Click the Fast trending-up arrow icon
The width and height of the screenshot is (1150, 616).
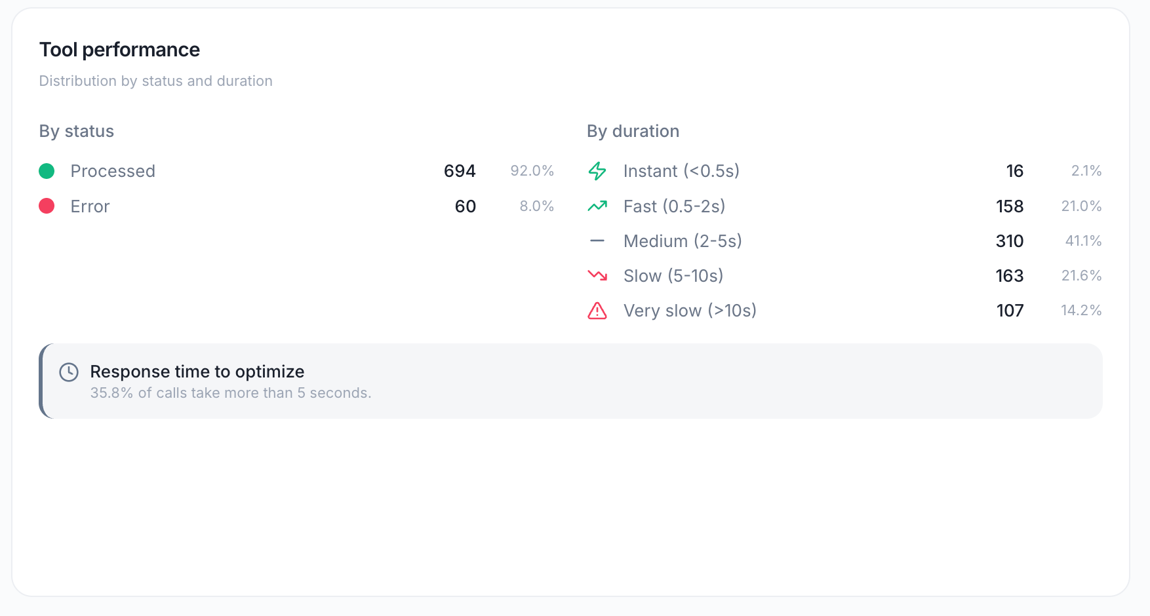click(x=597, y=206)
